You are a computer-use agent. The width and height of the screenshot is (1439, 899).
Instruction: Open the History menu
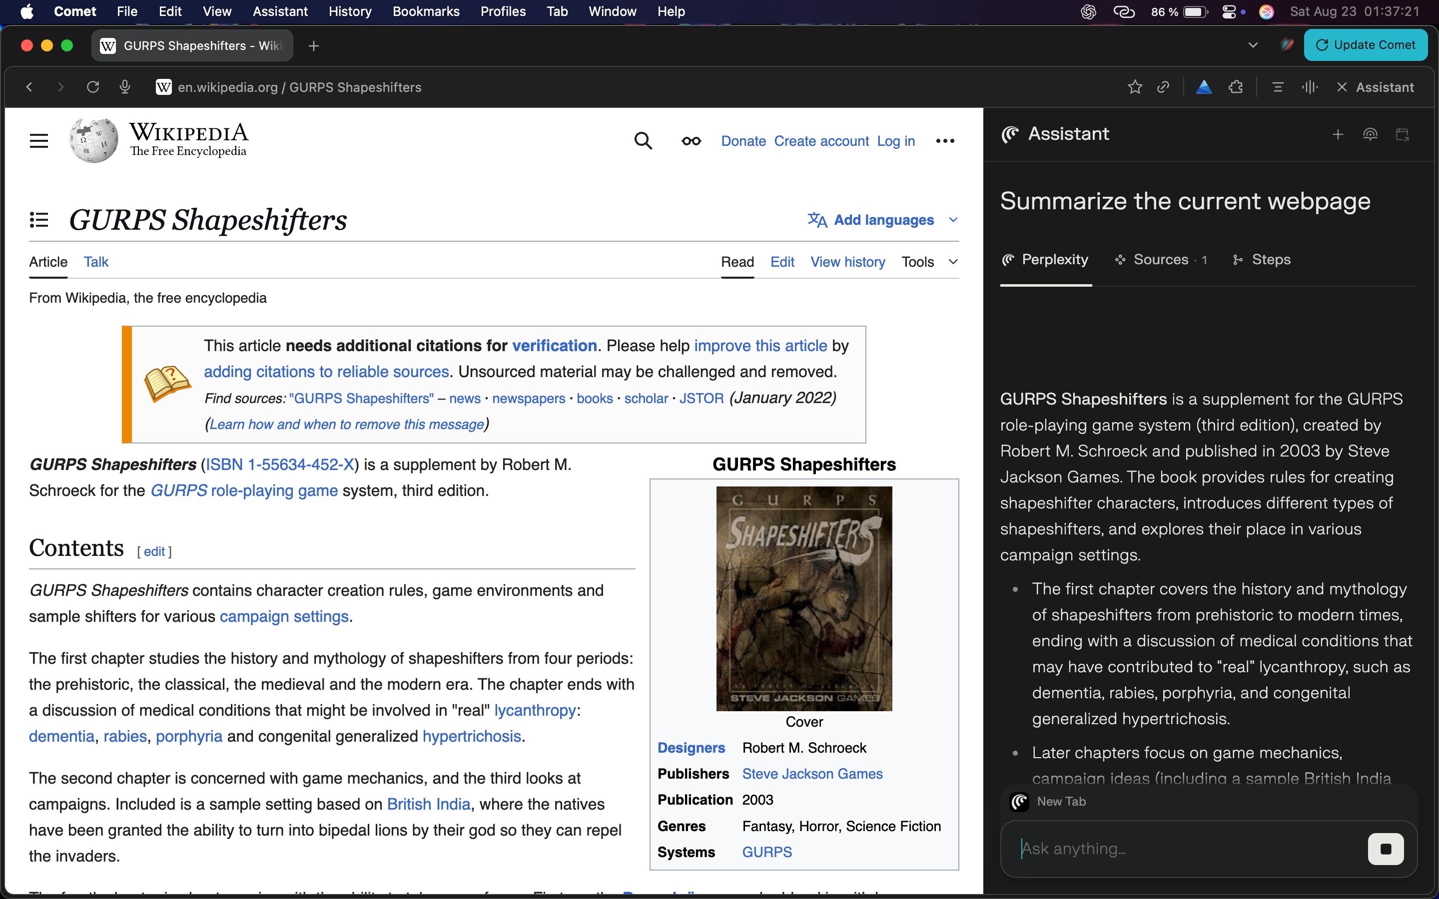350,11
